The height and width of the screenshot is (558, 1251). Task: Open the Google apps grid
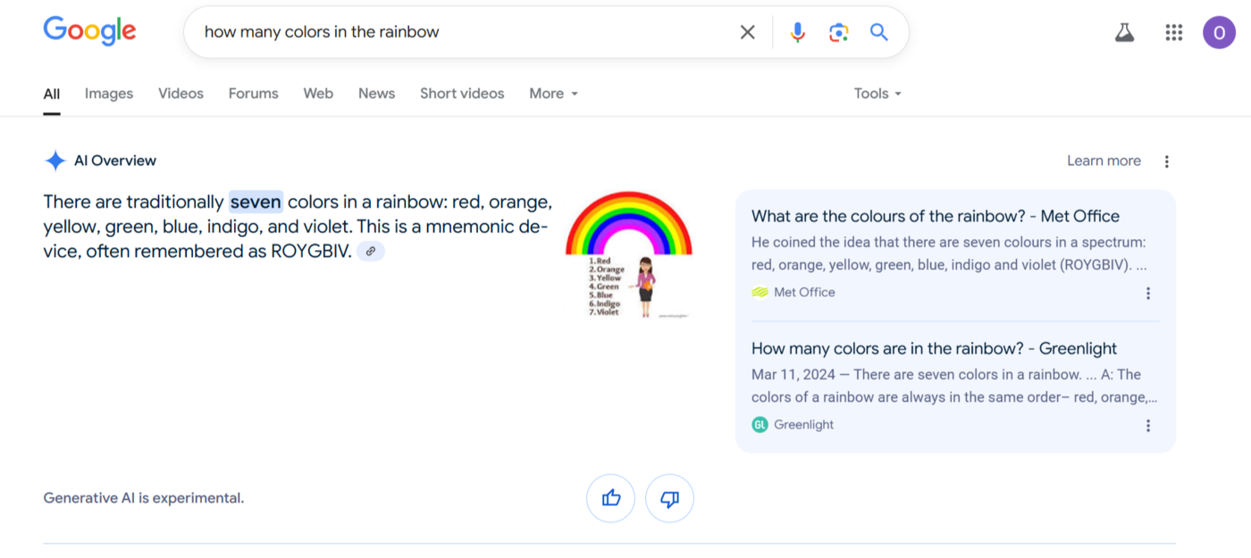point(1173,33)
